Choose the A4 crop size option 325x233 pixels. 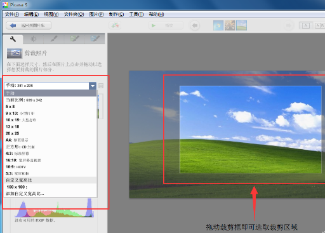(x=50, y=140)
